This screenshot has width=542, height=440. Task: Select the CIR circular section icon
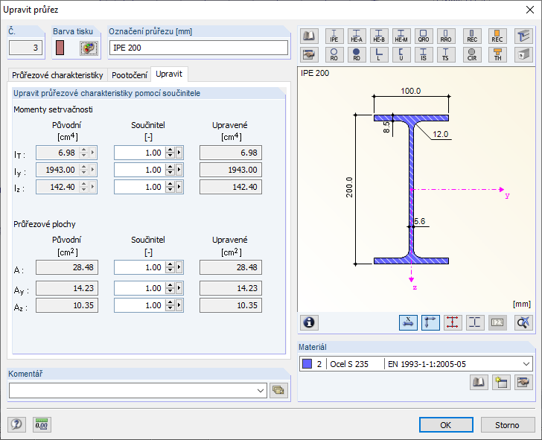pos(472,54)
